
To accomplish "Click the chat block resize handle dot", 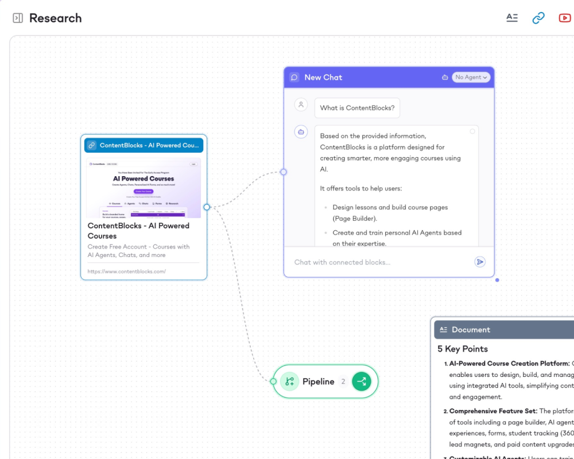I will pyautogui.click(x=497, y=280).
